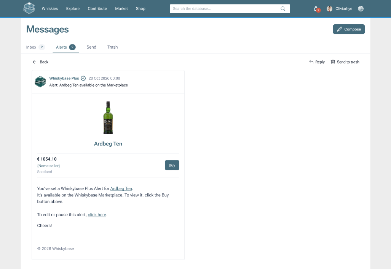Click the Scotland location text
The height and width of the screenshot is (269, 391).
[45, 172]
